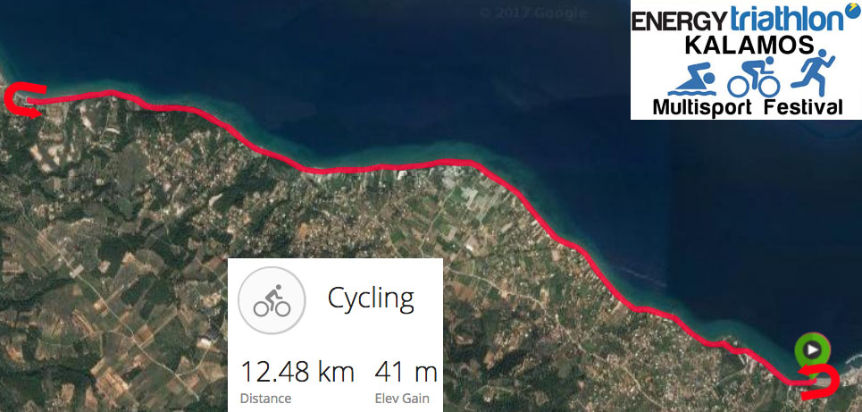Click the Elev Gain label

[x=402, y=399]
